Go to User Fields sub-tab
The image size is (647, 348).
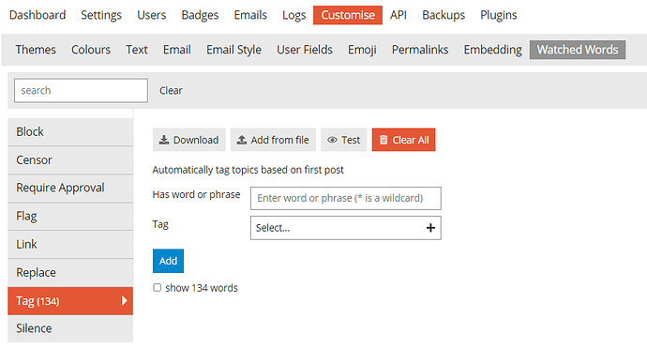pyautogui.click(x=305, y=50)
